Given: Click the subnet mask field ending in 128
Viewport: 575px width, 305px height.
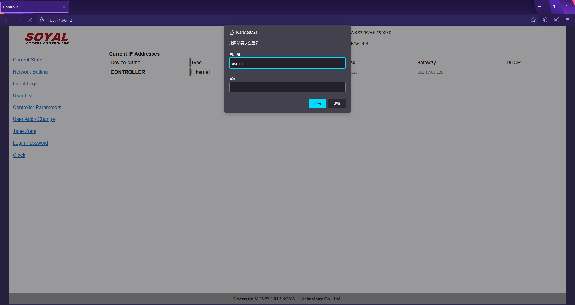Looking at the screenshot, I should pos(358,72).
